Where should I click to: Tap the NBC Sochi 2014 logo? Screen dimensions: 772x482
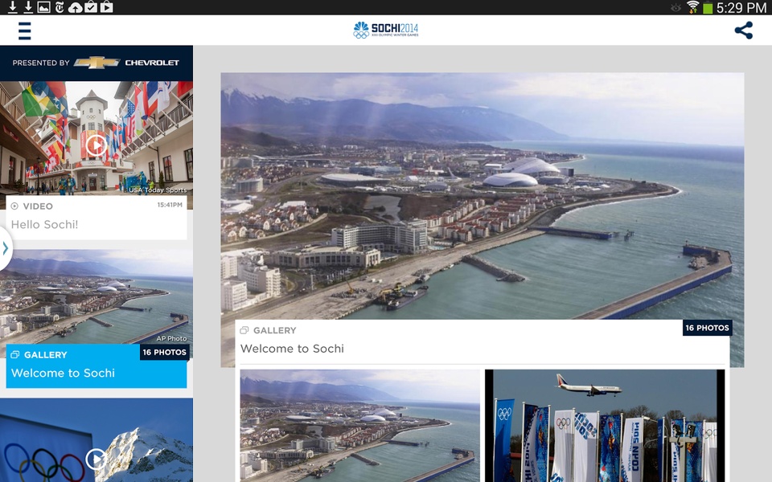(x=385, y=30)
